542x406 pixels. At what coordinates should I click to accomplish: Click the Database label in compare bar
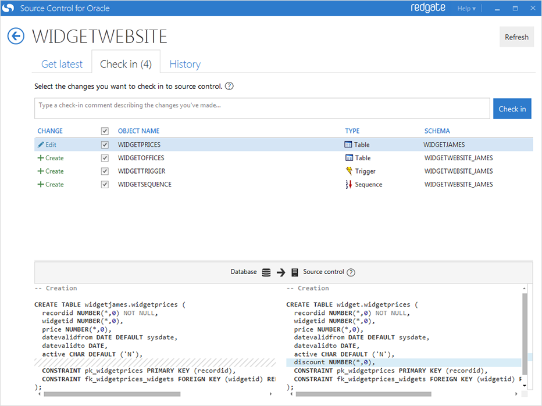point(244,272)
